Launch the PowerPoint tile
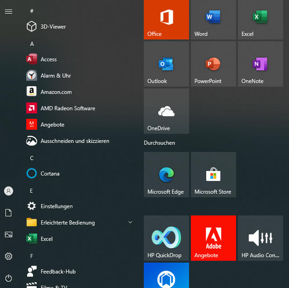Screen dimensions: 289x288 pyautogui.click(x=213, y=64)
